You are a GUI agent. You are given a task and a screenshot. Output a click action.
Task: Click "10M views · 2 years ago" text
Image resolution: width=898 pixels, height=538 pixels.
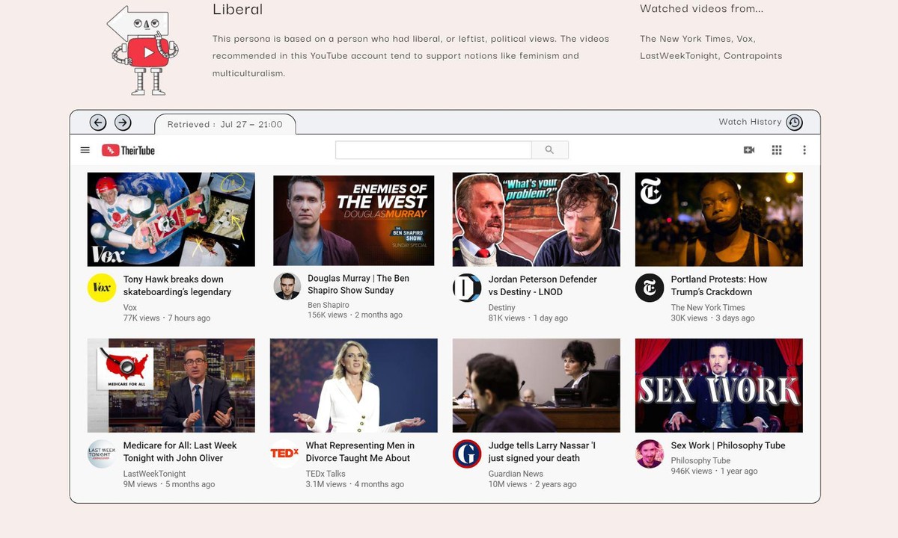click(x=533, y=483)
